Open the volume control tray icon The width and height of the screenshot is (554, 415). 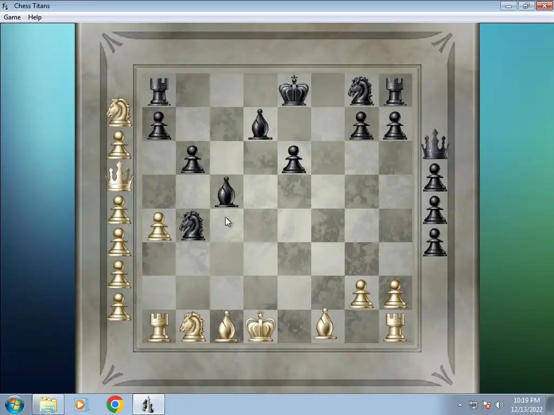point(499,405)
